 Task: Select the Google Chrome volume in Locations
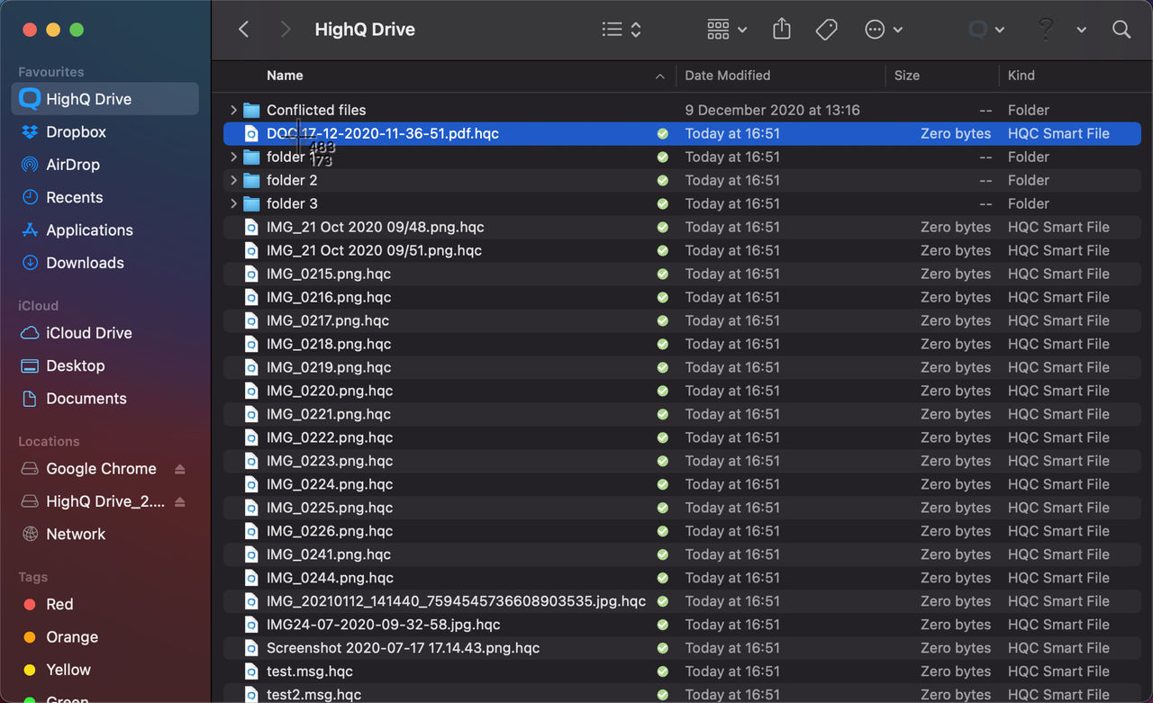point(101,469)
